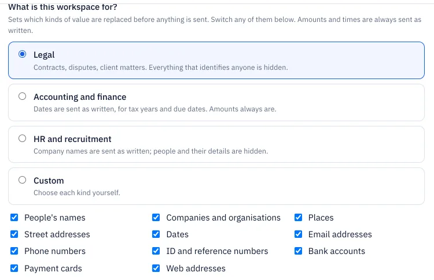Click 'Choose each kind yourself.' description
This screenshot has height=280, width=434.
tap(77, 193)
